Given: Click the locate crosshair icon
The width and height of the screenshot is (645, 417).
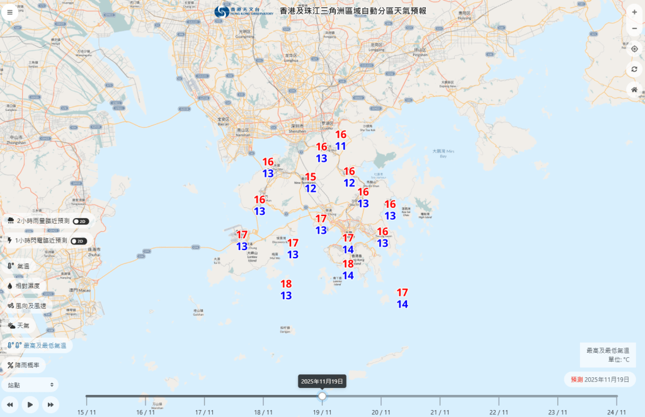Looking at the screenshot, I should pos(634,48).
